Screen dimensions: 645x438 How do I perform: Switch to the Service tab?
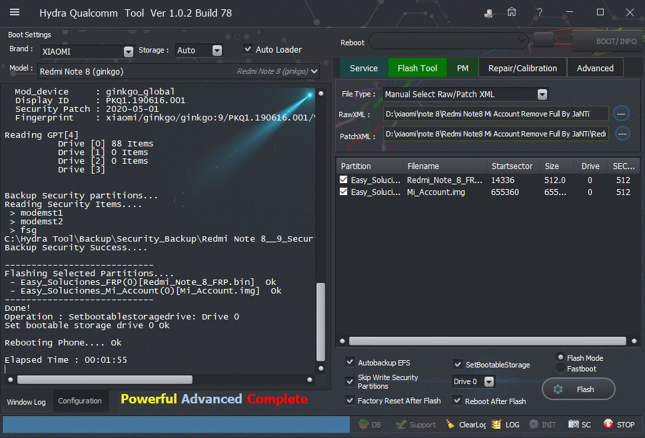click(x=364, y=68)
